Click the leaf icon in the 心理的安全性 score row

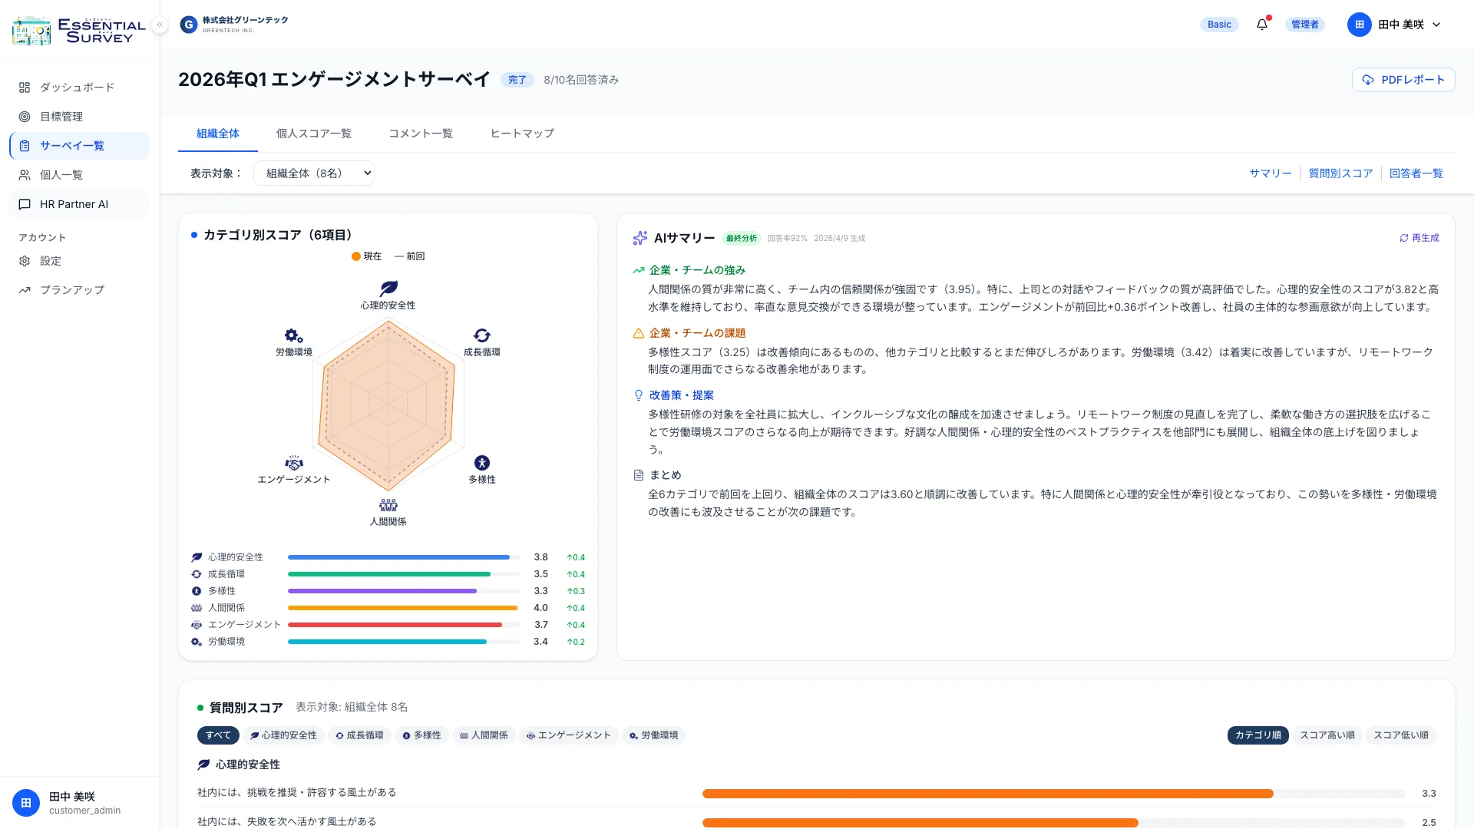197,557
